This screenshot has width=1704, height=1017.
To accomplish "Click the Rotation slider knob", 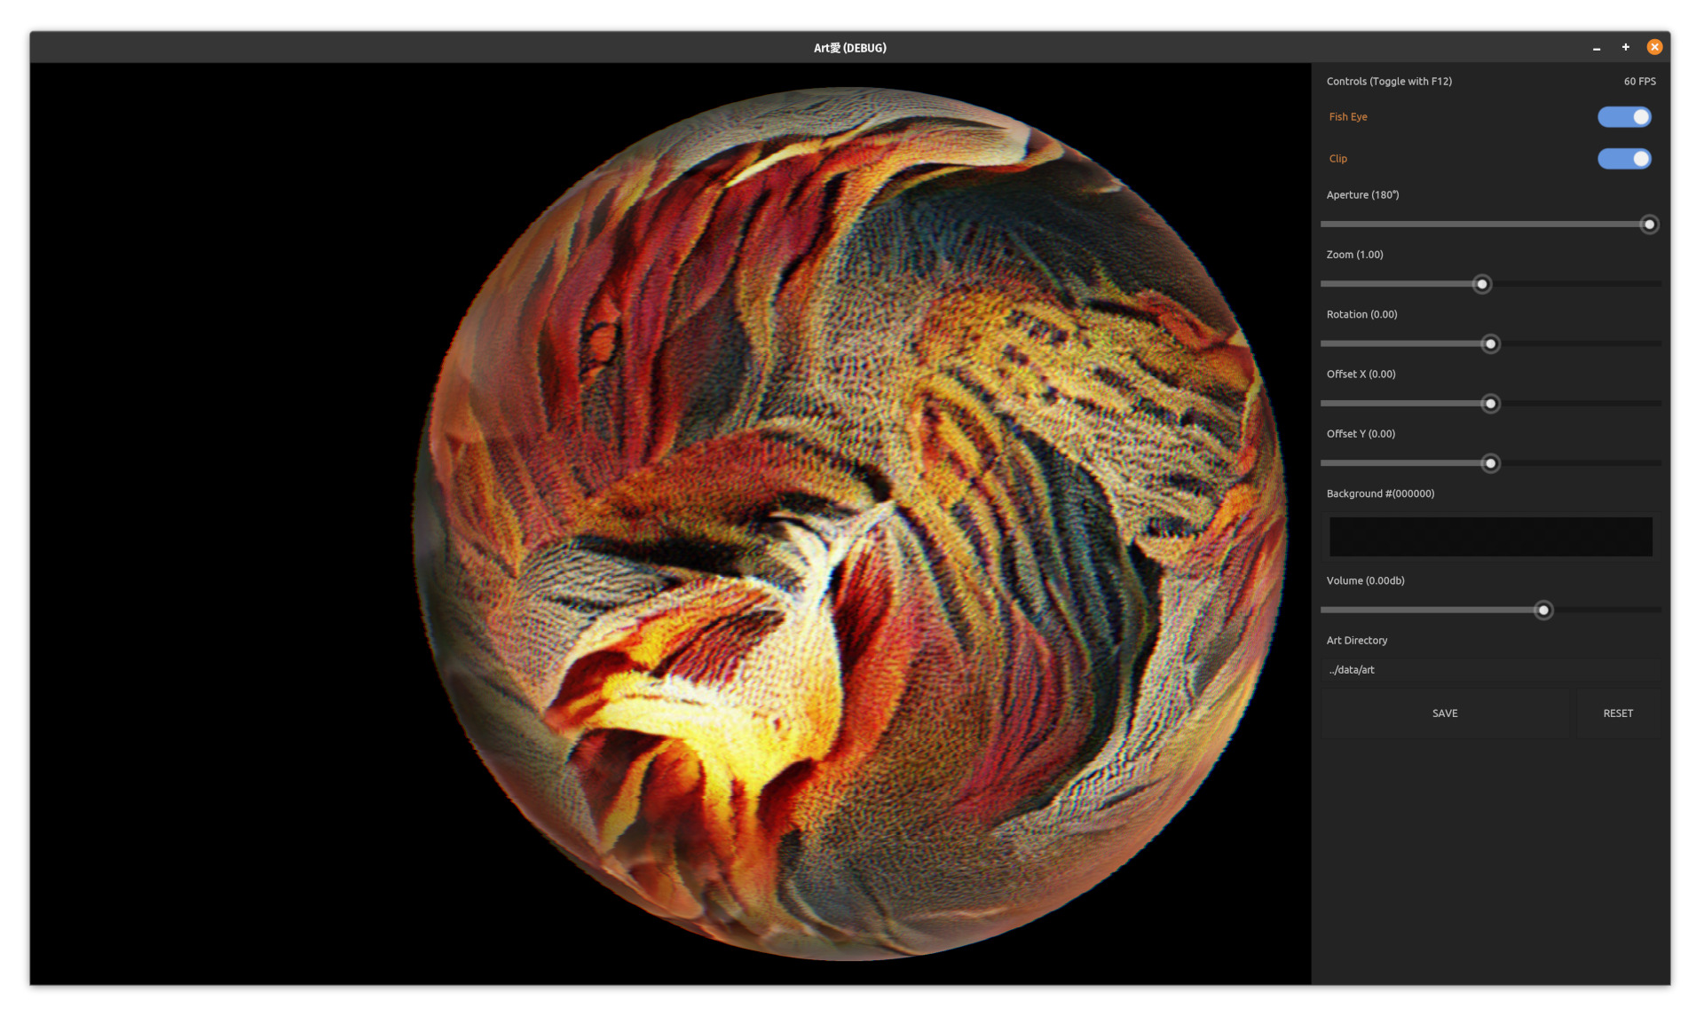I will [1490, 344].
